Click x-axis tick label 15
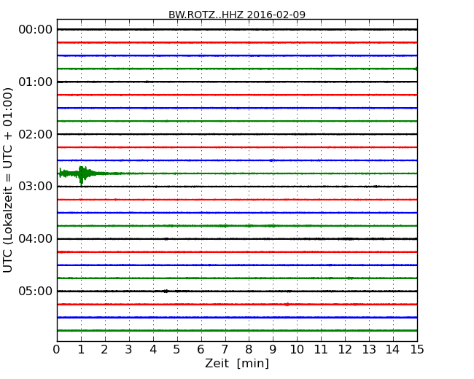This screenshot has width=474, height=379. (x=417, y=350)
